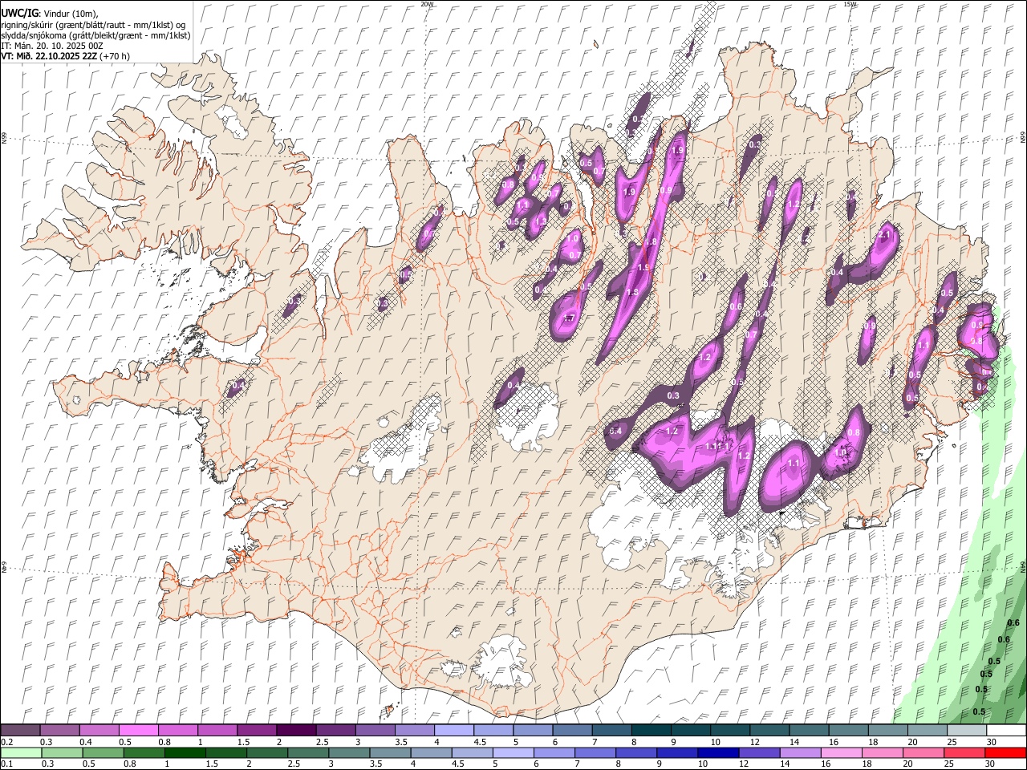The image size is (1027, 770).
Task: Click the light grey 25 snow legend swatch
Action: [968, 731]
